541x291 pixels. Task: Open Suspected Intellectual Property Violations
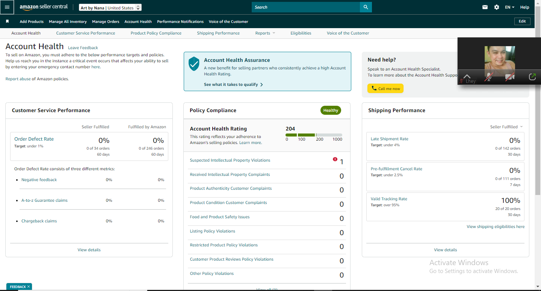click(230, 160)
